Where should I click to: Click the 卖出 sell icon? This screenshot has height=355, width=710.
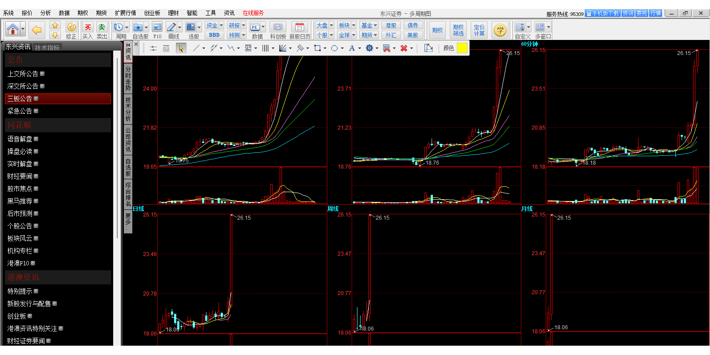[102, 28]
